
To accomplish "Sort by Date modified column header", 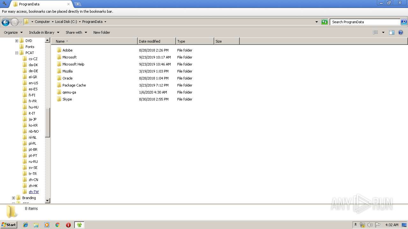I will [157, 41].
